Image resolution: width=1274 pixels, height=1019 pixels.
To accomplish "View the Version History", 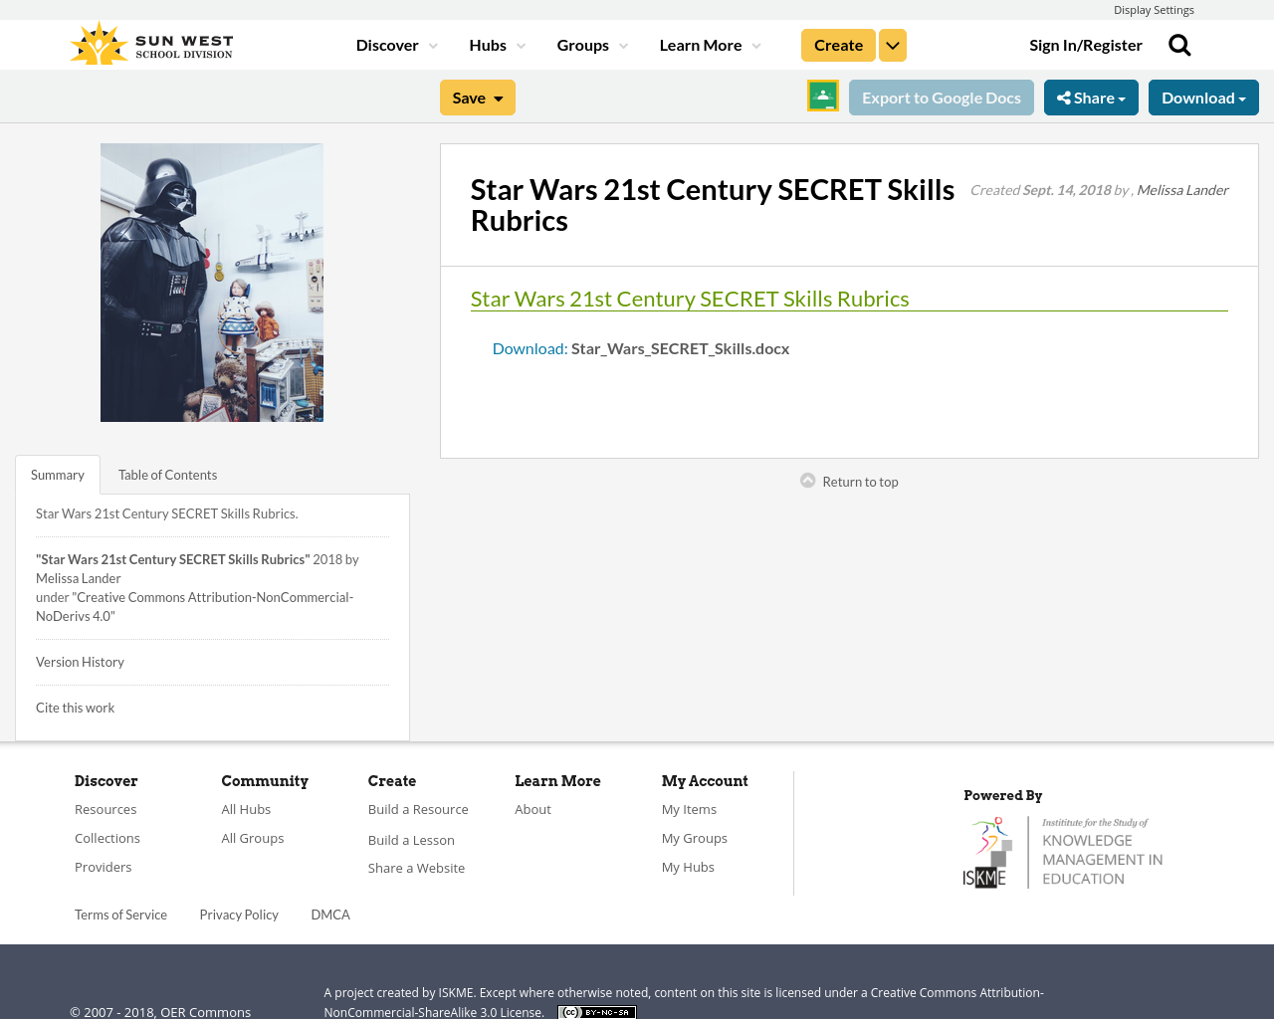I will click(x=80, y=661).
